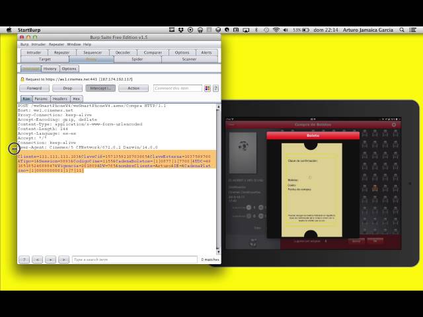Switch to the Intruder tool tab
The width and height of the screenshot is (423, 317).
coord(34,53)
